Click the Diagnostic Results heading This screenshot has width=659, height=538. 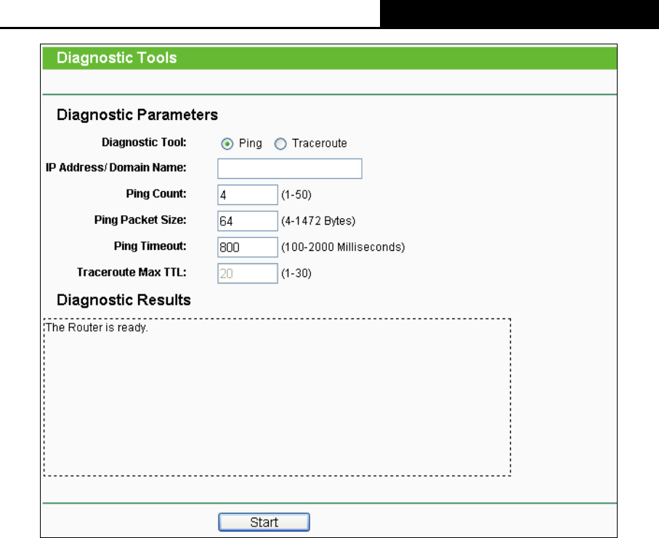click(124, 300)
